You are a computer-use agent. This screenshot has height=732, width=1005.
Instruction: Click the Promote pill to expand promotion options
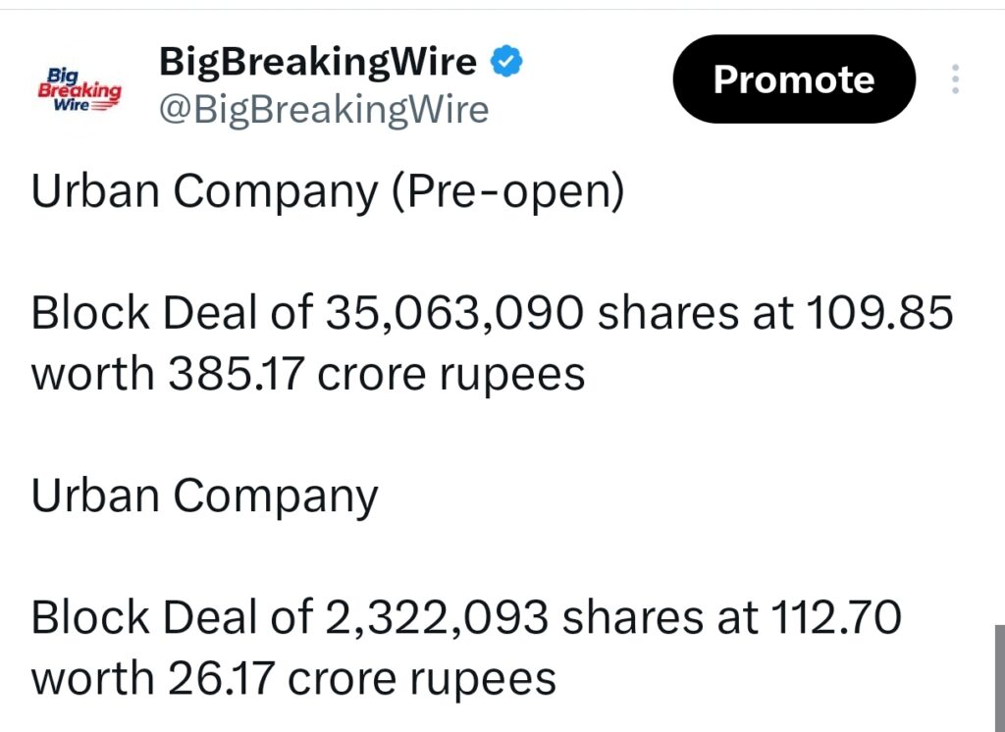tap(792, 78)
